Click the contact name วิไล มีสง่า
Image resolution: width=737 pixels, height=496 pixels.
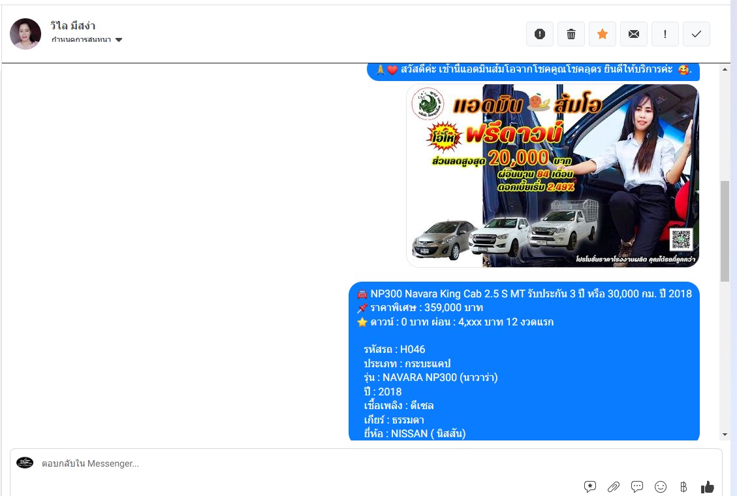[x=73, y=26]
